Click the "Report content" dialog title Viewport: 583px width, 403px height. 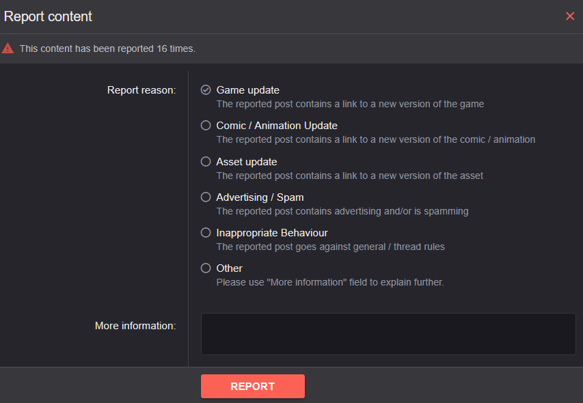click(x=48, y=16)
